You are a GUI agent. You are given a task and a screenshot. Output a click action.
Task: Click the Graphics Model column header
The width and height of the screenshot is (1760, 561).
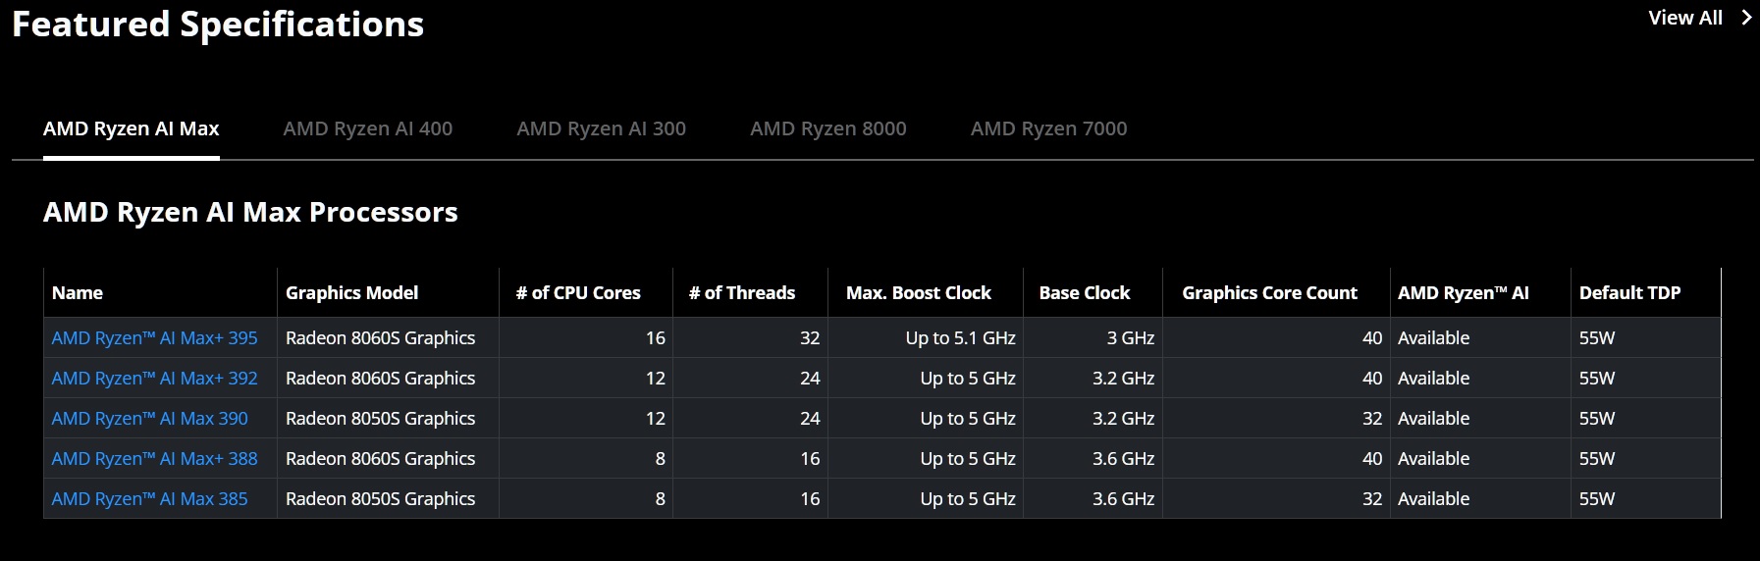(x=352, y=292)
